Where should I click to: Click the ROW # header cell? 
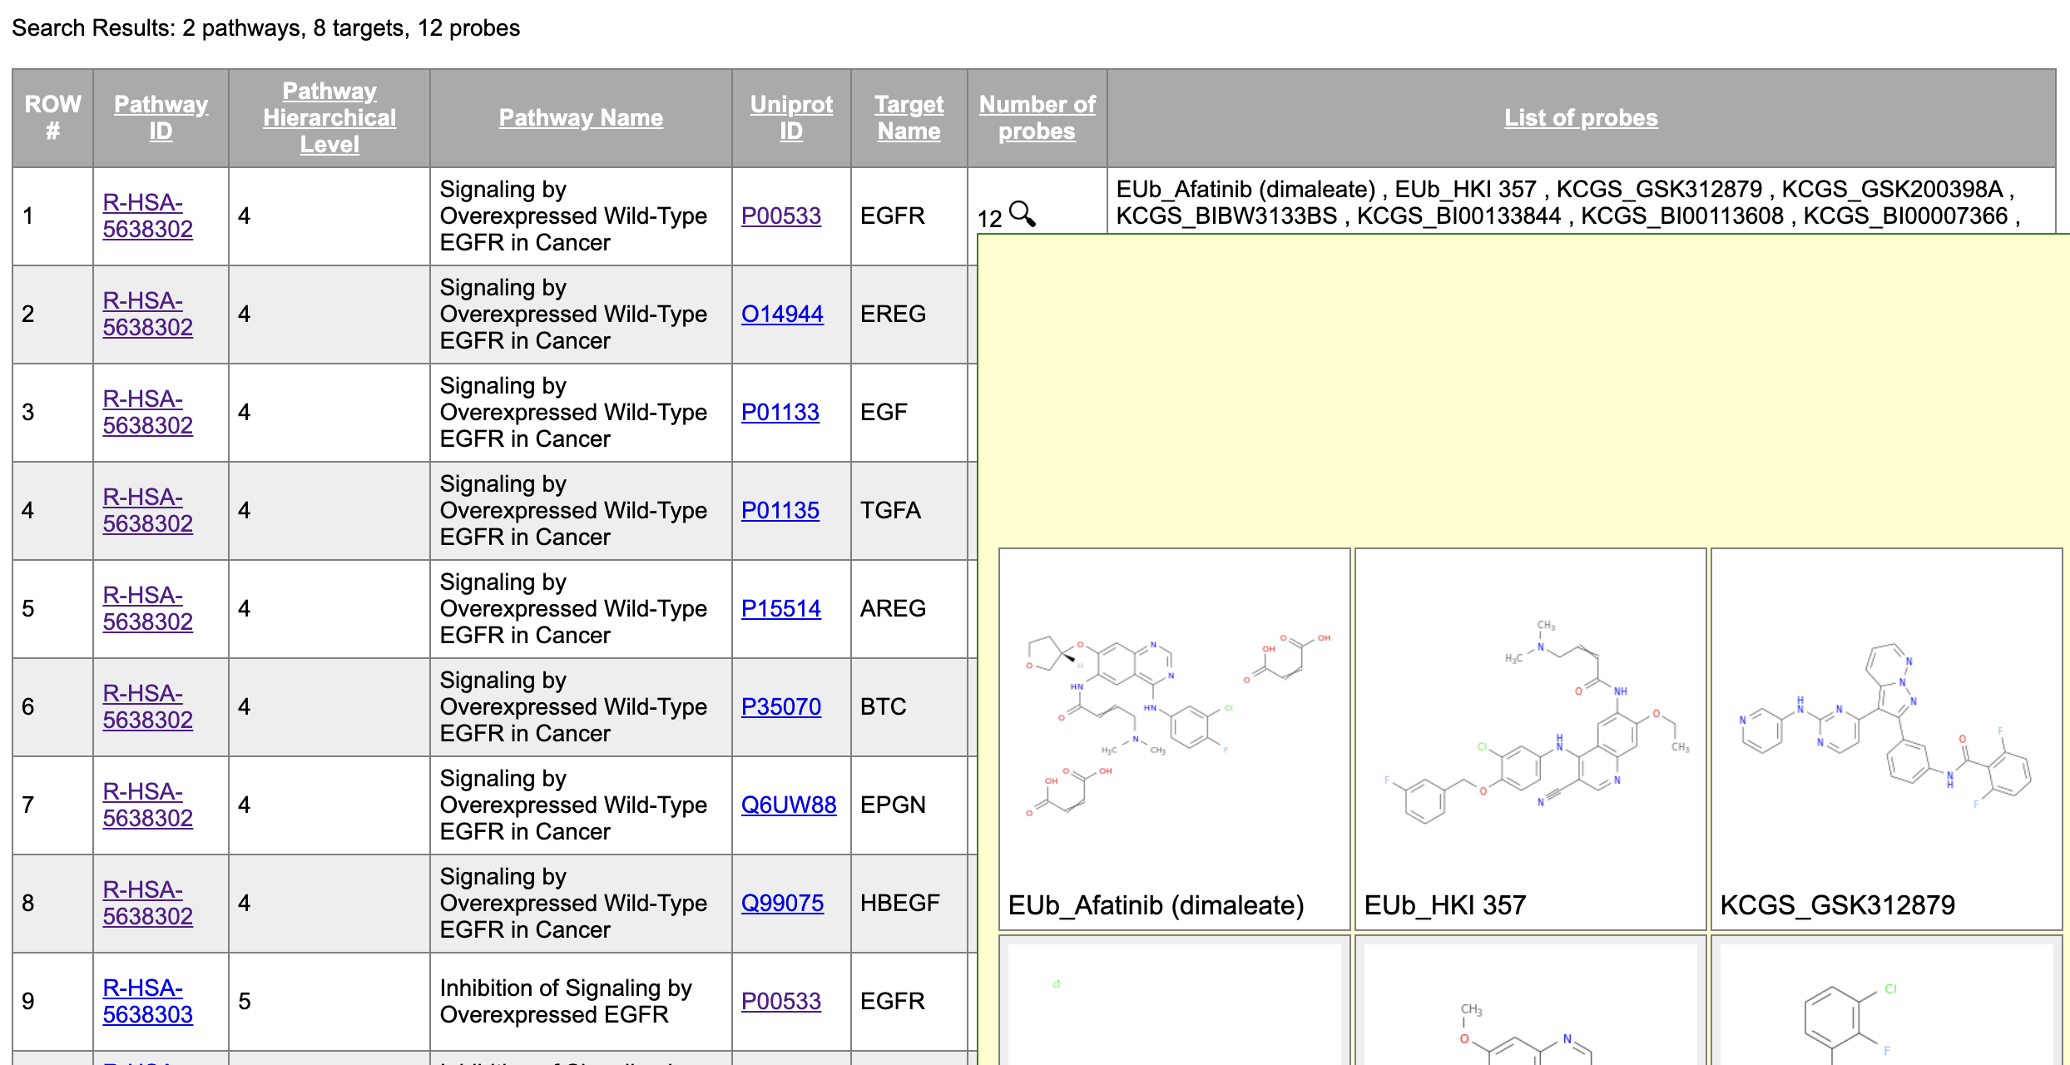(x=52, y=117)
